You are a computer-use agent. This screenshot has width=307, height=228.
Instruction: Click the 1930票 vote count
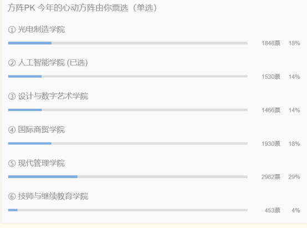click(x=271, y=144)
